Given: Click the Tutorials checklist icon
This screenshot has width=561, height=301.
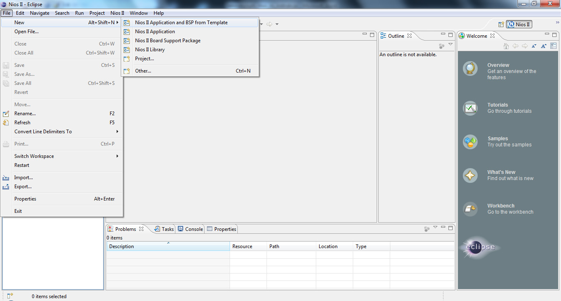Looking at the screenshot, I should [x=470, y=108].
